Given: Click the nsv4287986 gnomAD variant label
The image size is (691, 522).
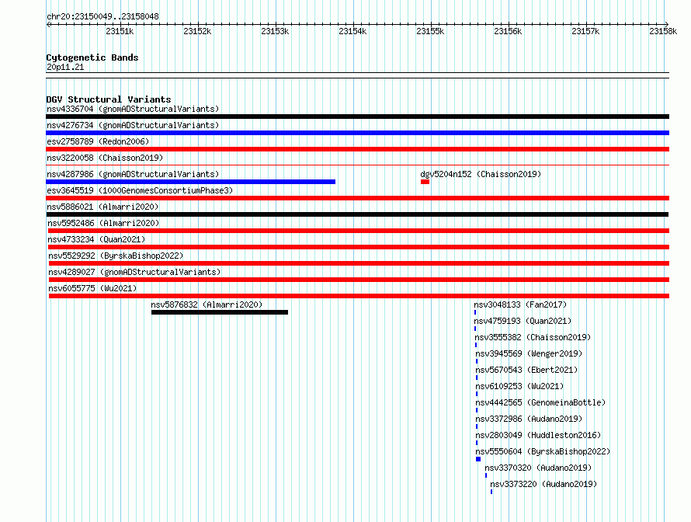Looking at the screenshot, I should [x=133, y=174].
